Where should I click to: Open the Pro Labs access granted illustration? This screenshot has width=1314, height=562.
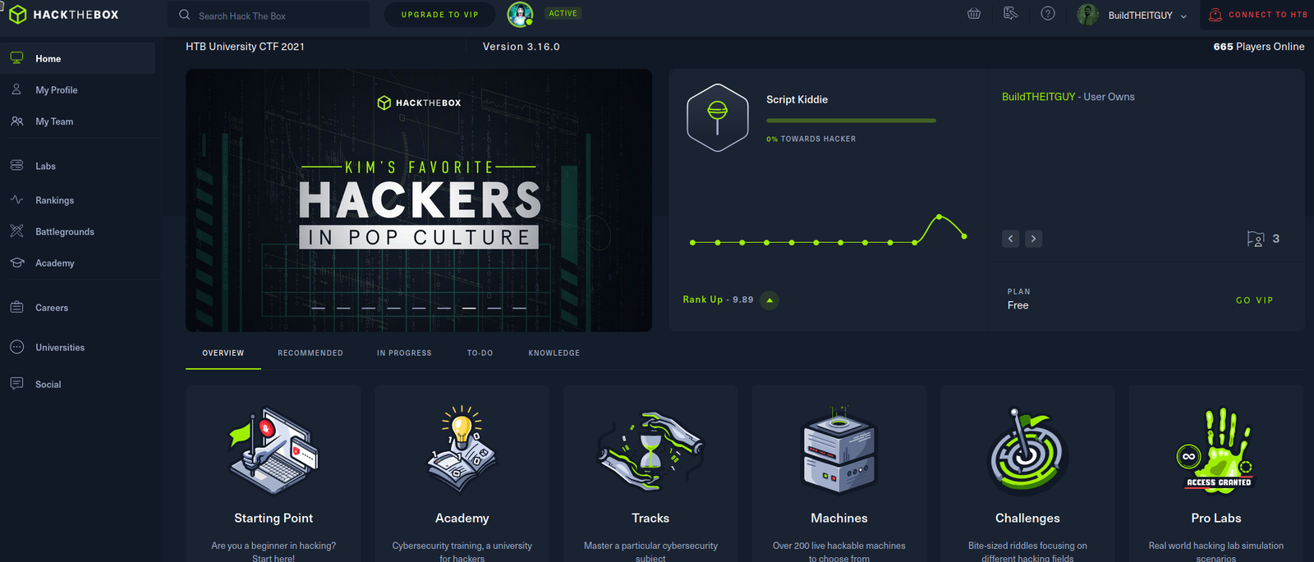(1216, 450)
